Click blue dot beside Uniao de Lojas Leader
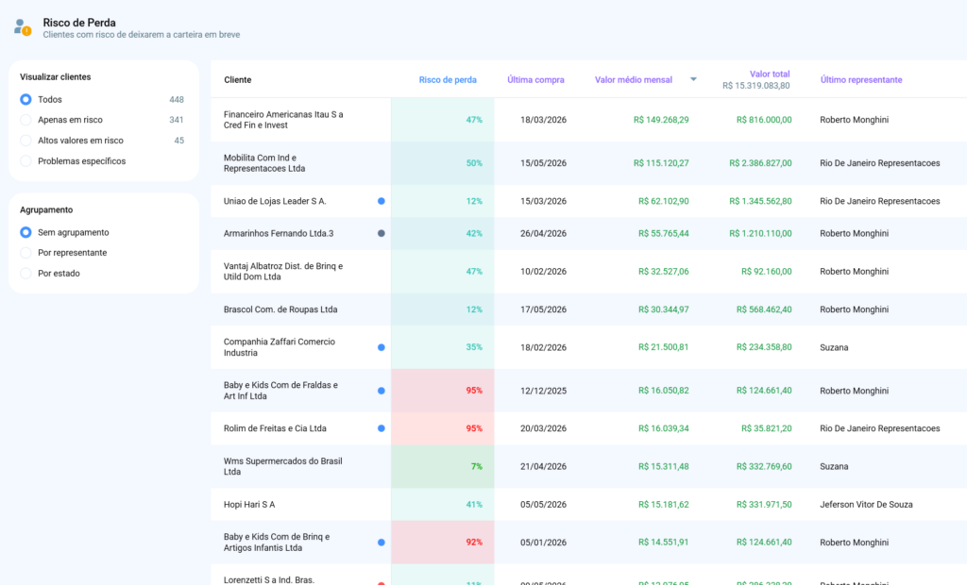 pyautogui.click(x=382, y=201)
